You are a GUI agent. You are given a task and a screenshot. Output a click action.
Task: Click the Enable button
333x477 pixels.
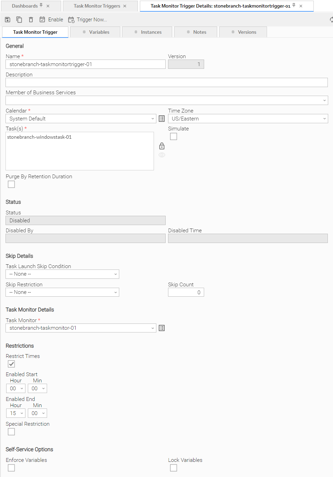[x=52, y=20]
